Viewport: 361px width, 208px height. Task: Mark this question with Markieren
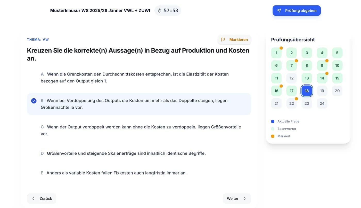(x=234, y=39)
